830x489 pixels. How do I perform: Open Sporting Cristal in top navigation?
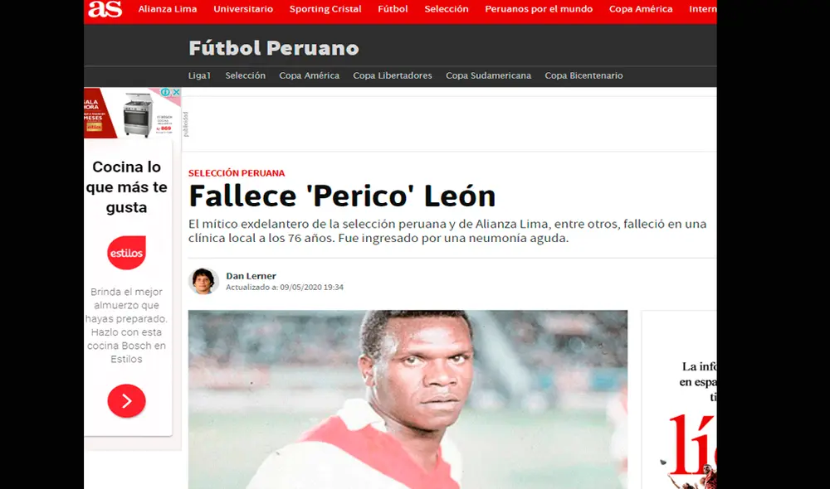pos(325,9)
